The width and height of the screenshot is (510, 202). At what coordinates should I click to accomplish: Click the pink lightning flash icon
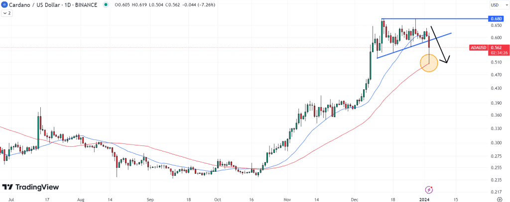click(429, 190)
